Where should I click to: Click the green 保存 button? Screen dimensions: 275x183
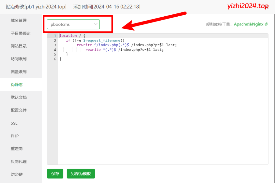coord(55,174)
